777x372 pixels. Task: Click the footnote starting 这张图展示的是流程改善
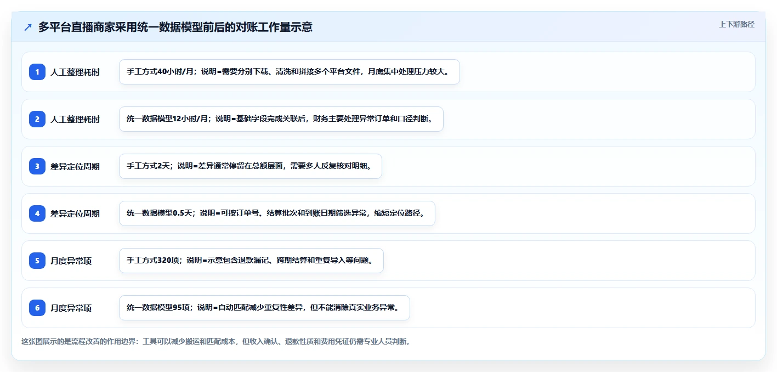tap(215, 341)
